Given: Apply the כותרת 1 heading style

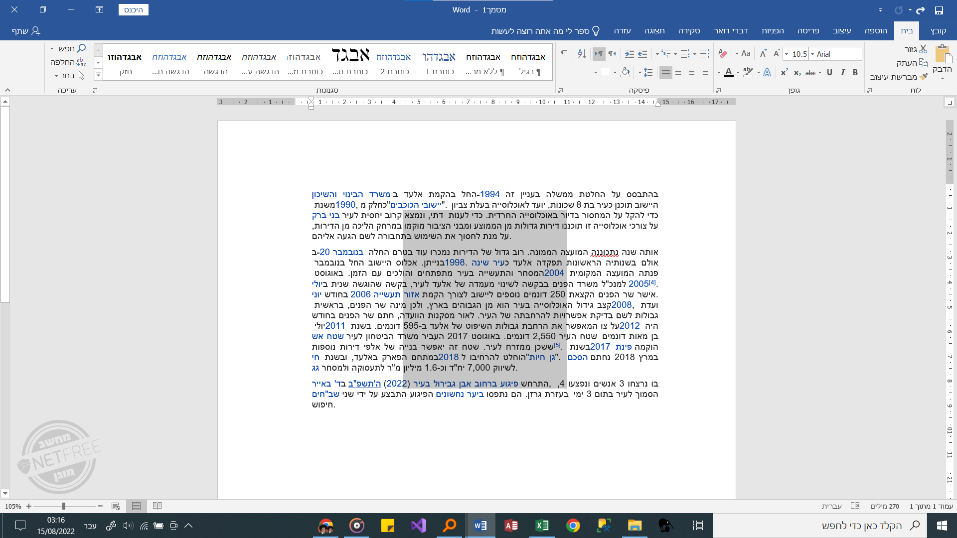Looking at the screenshot, I should coord(439,63).
